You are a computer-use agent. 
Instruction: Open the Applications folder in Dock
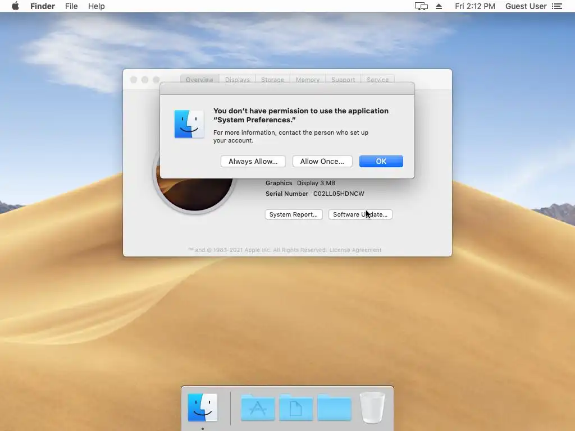(x=258, y=407)
